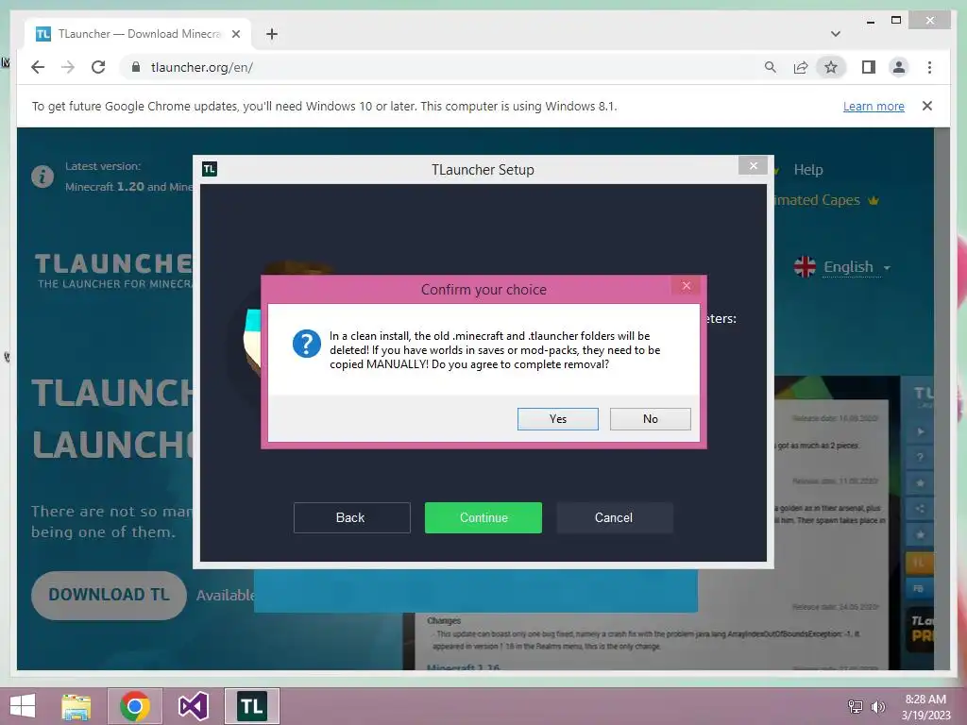Open a new Chrome tab

271,34
